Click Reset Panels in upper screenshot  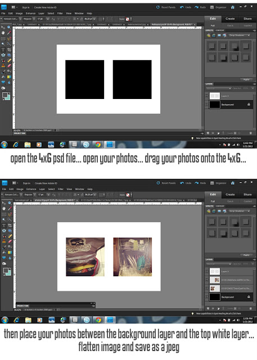point(166,7)
